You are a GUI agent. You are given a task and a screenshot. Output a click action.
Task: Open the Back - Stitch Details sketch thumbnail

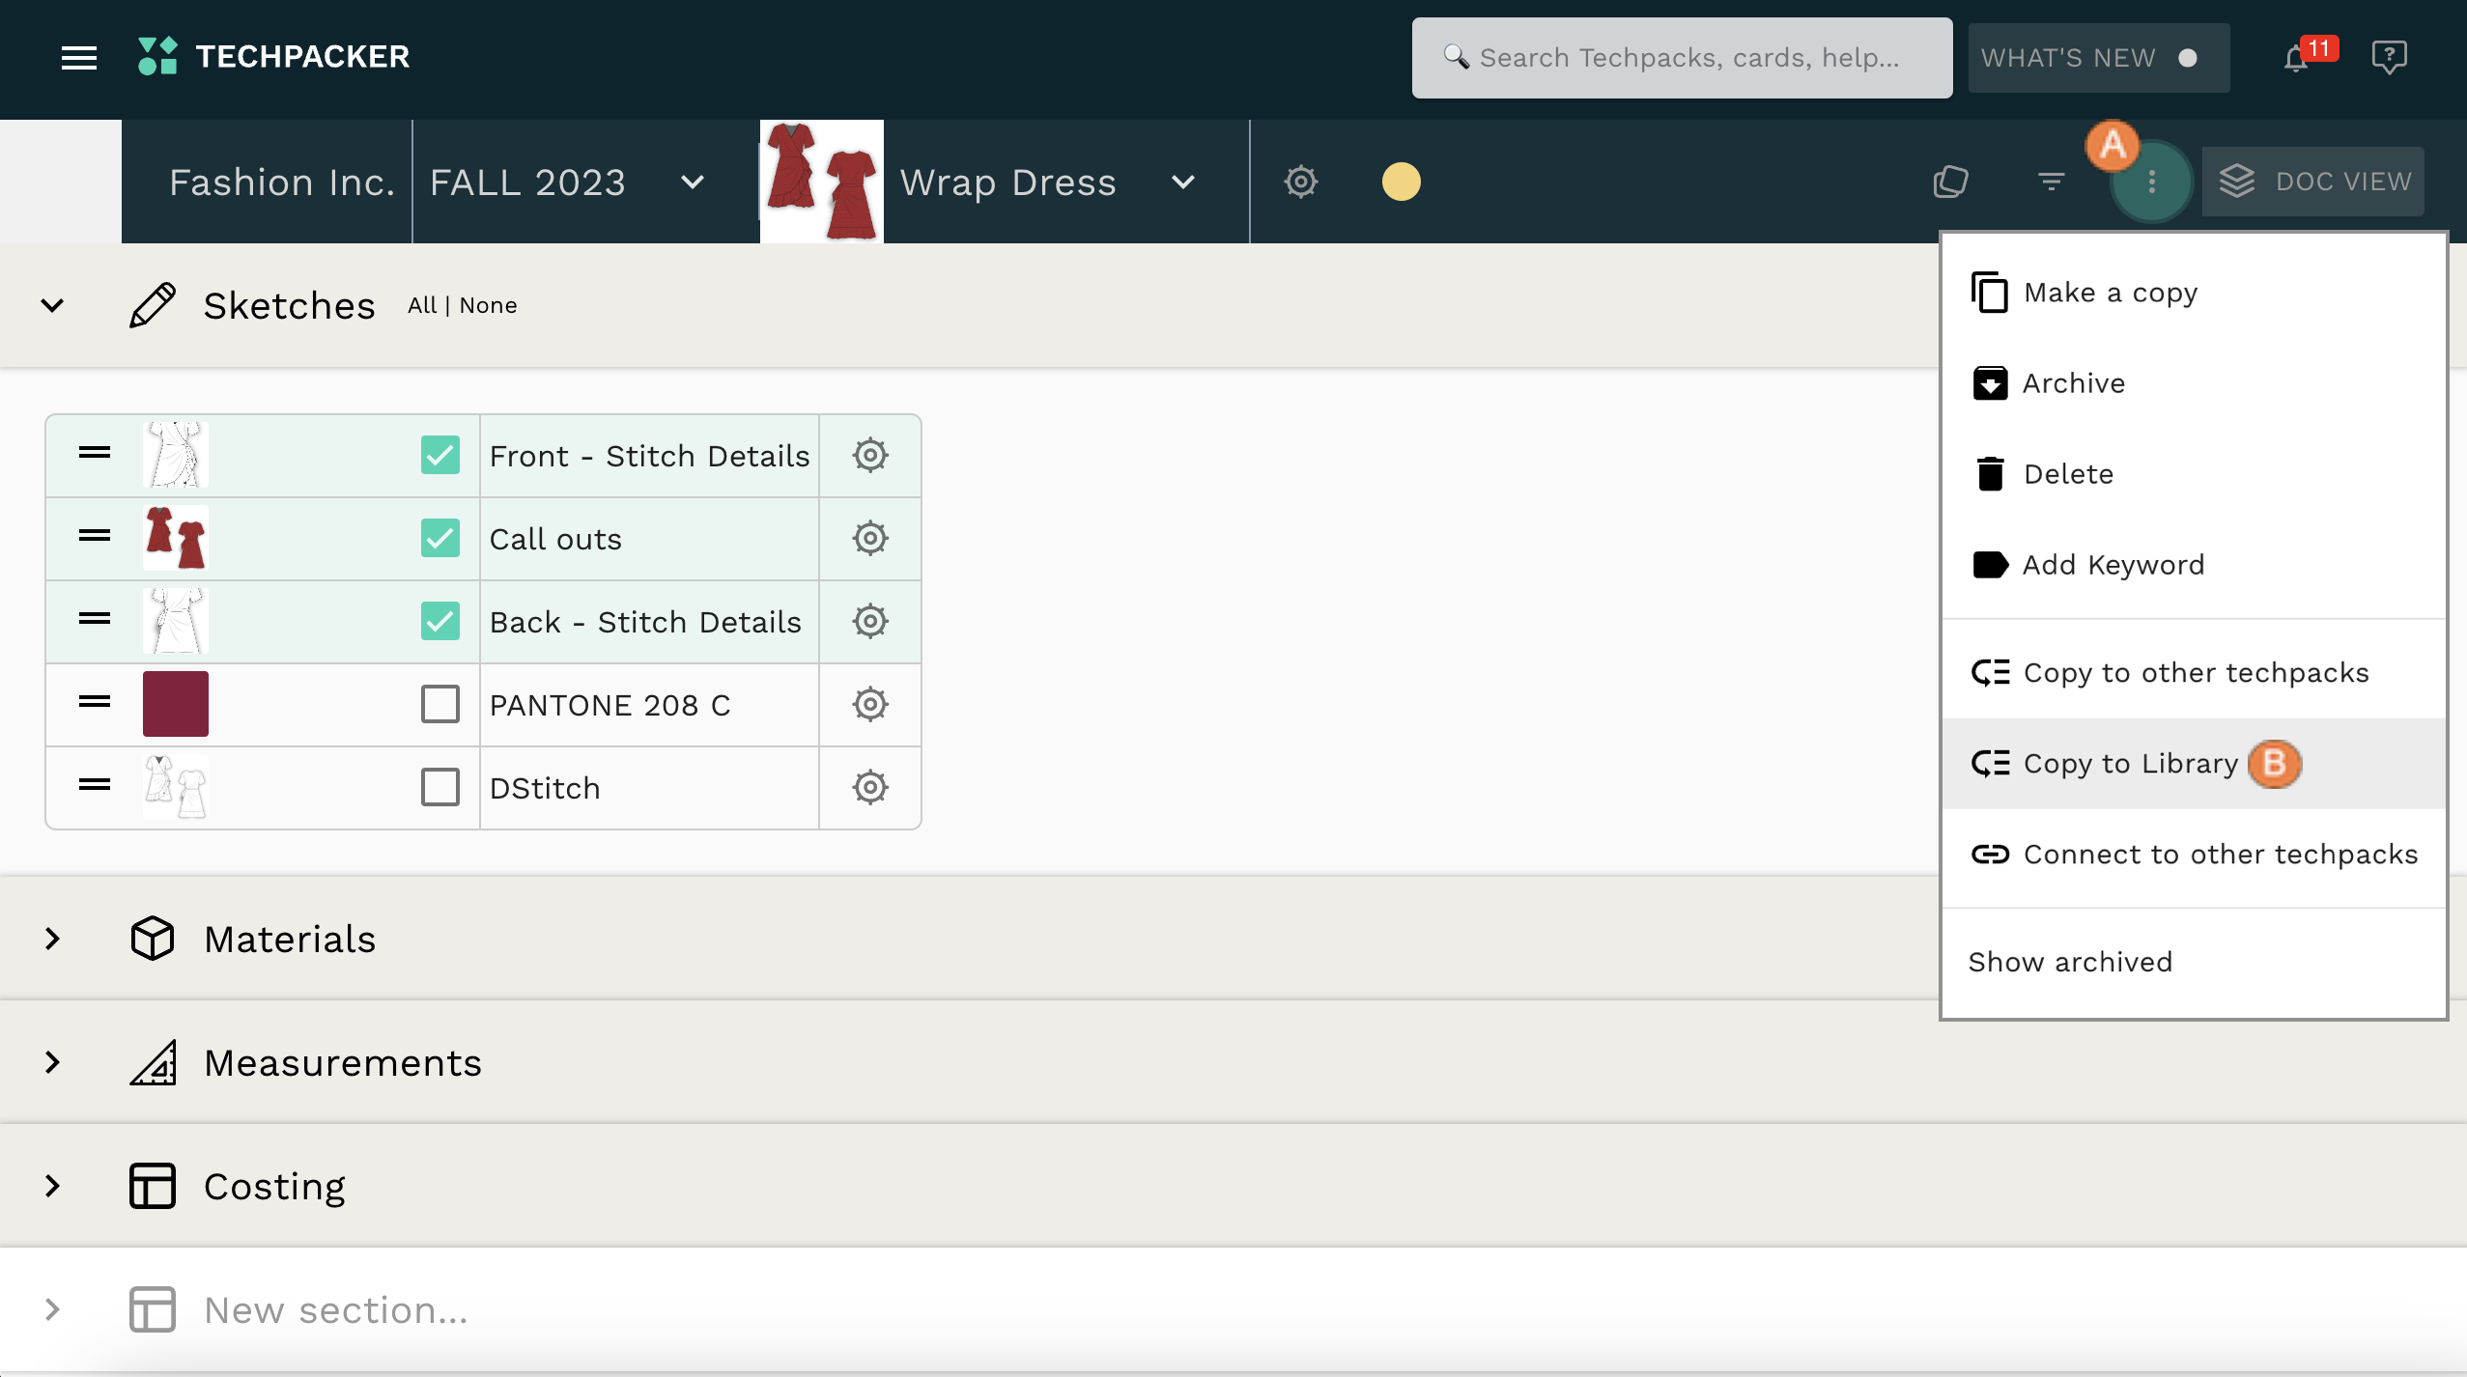176,621
